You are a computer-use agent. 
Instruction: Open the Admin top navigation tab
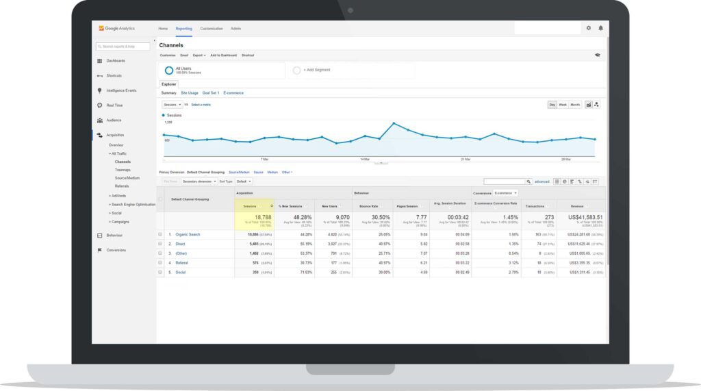(x=235, y=29)
